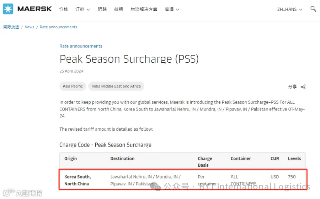Open the 物流解决方案 menu item
Viewport: 320px width, 199px height.
144,9
